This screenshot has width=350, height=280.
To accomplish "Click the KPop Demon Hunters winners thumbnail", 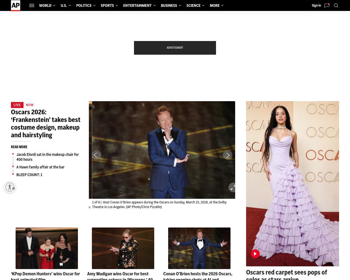I will [x=47, y=248].
